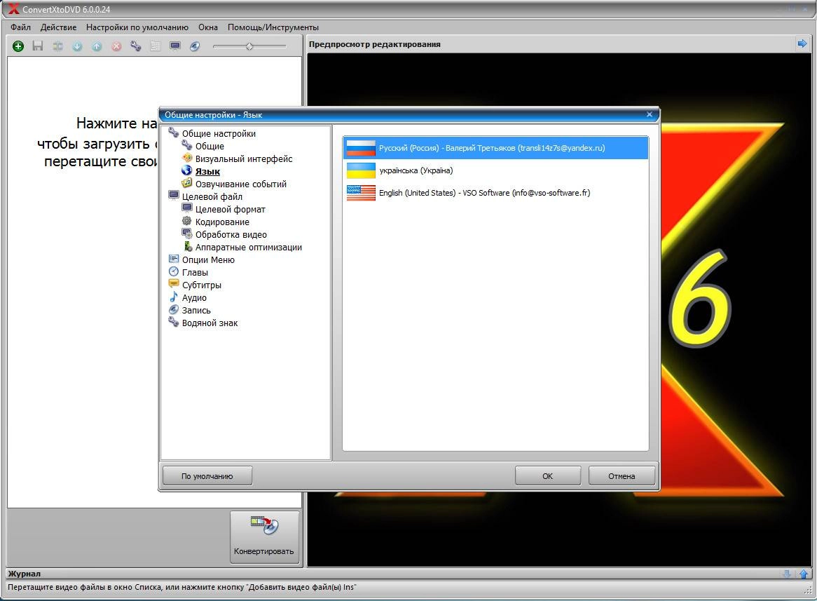Click the Ukrainian flag icon
817x601 pixels.
click(x=361, y=170)
